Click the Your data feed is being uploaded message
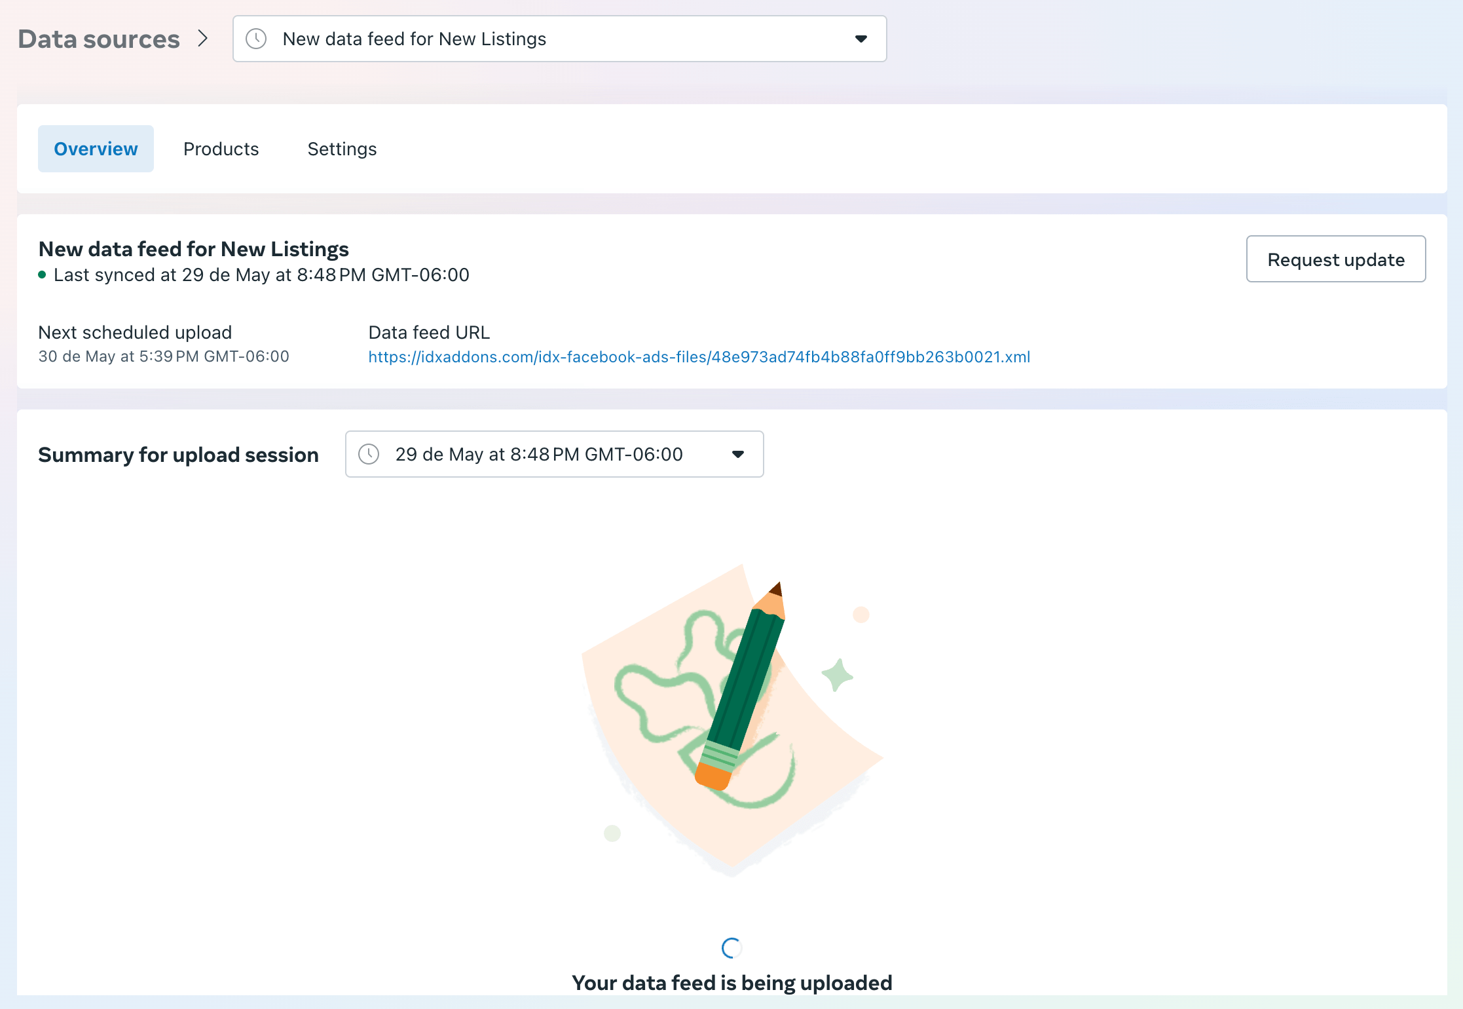1463x1009 pixels. click(731, 982)
